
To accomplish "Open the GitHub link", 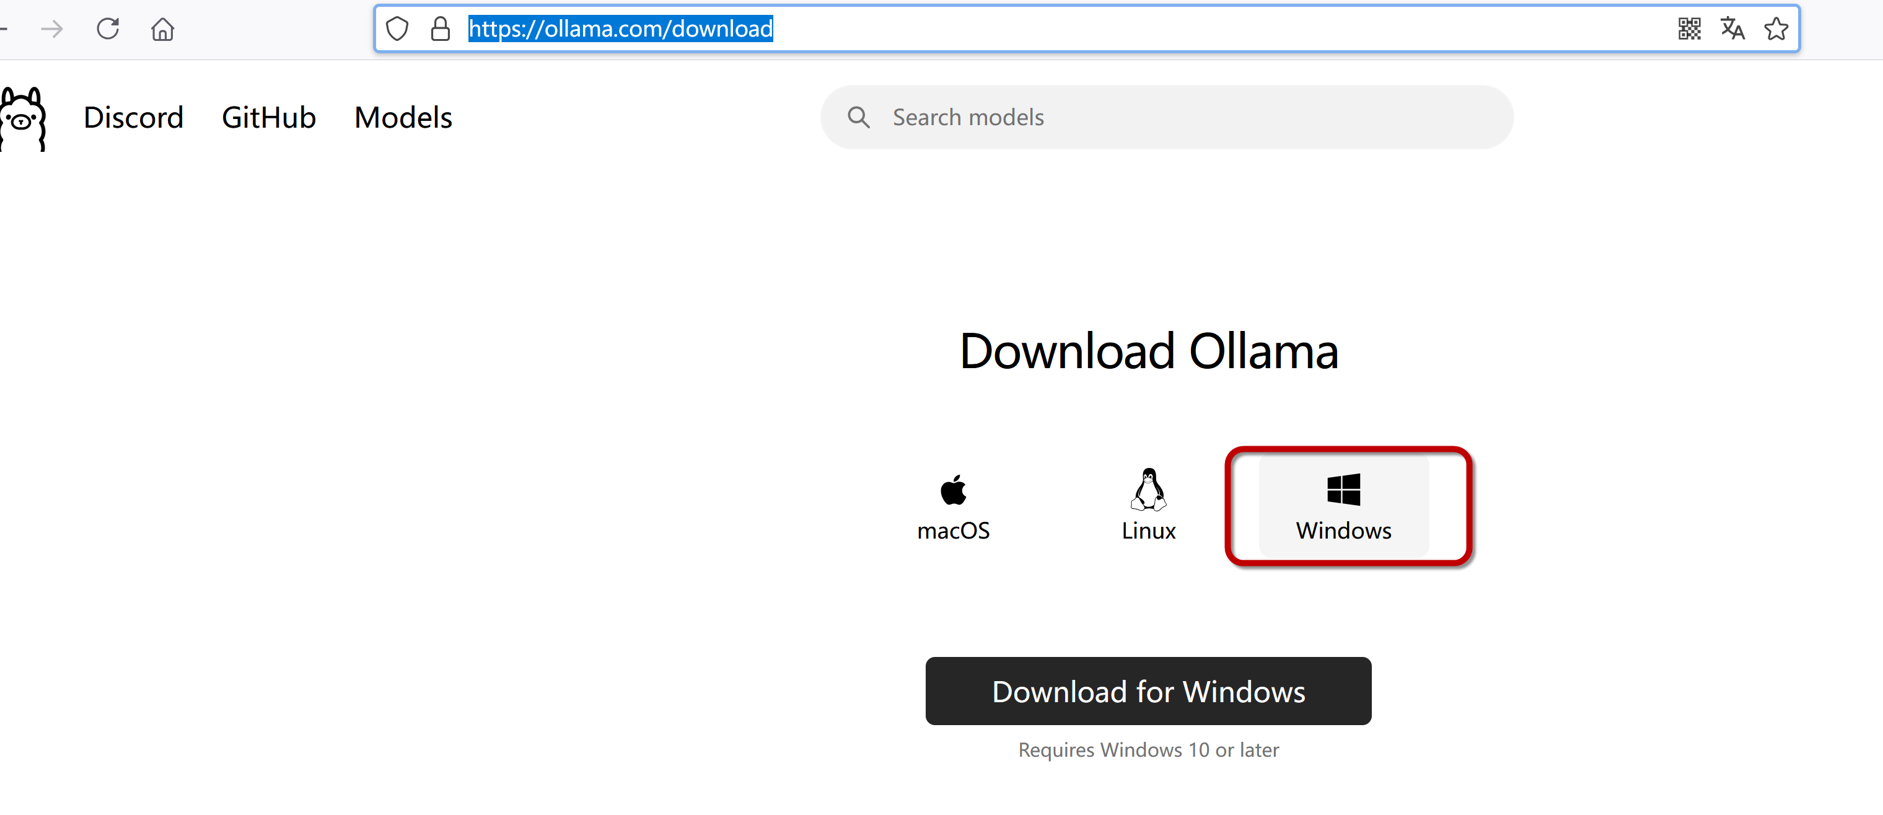I will [268, 118].
